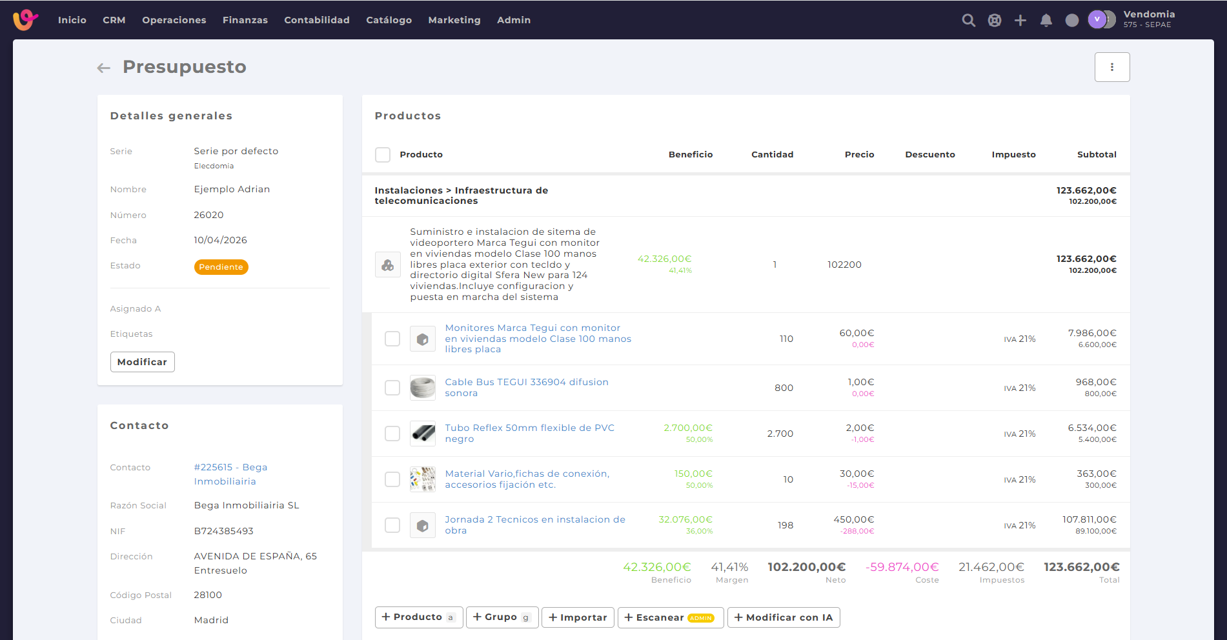Viewport: 1227px width, 640px height.
Task: Click the 21.462,00€ Impuestos total
Action: coord(991,567)
